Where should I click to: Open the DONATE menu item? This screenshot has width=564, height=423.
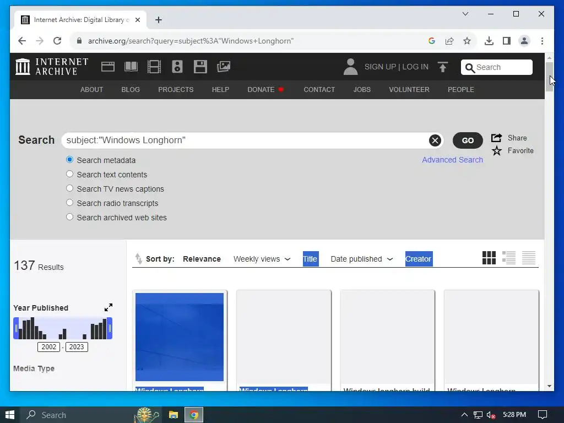[265, 90]
